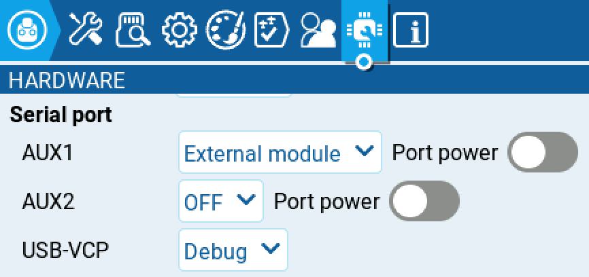Screen dimensions: 589x277
Task: Click the Serial port section heading
Action: pos(61,115)
